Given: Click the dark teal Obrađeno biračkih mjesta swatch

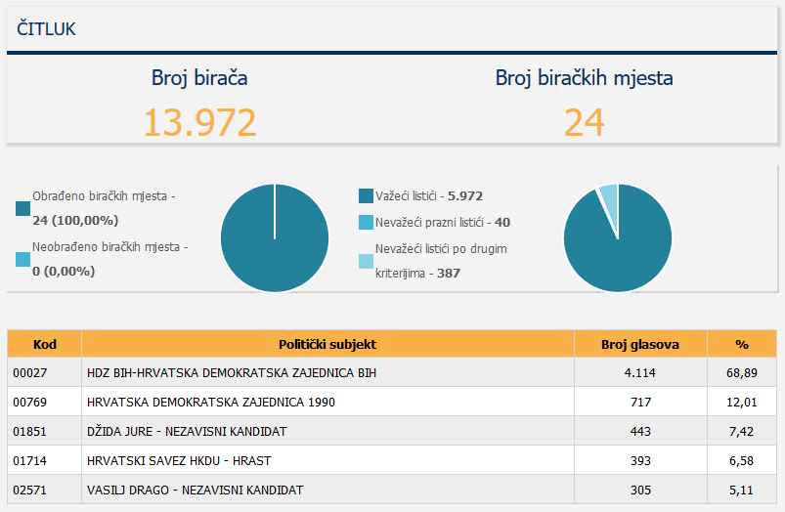Looking at the screenshot, I should tap(22, 208).
